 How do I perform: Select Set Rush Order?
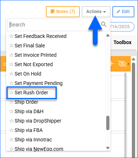(31, 93)
